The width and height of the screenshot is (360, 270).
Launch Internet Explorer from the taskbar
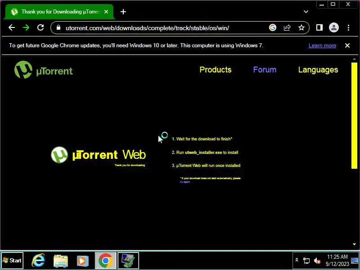(38, 261)
